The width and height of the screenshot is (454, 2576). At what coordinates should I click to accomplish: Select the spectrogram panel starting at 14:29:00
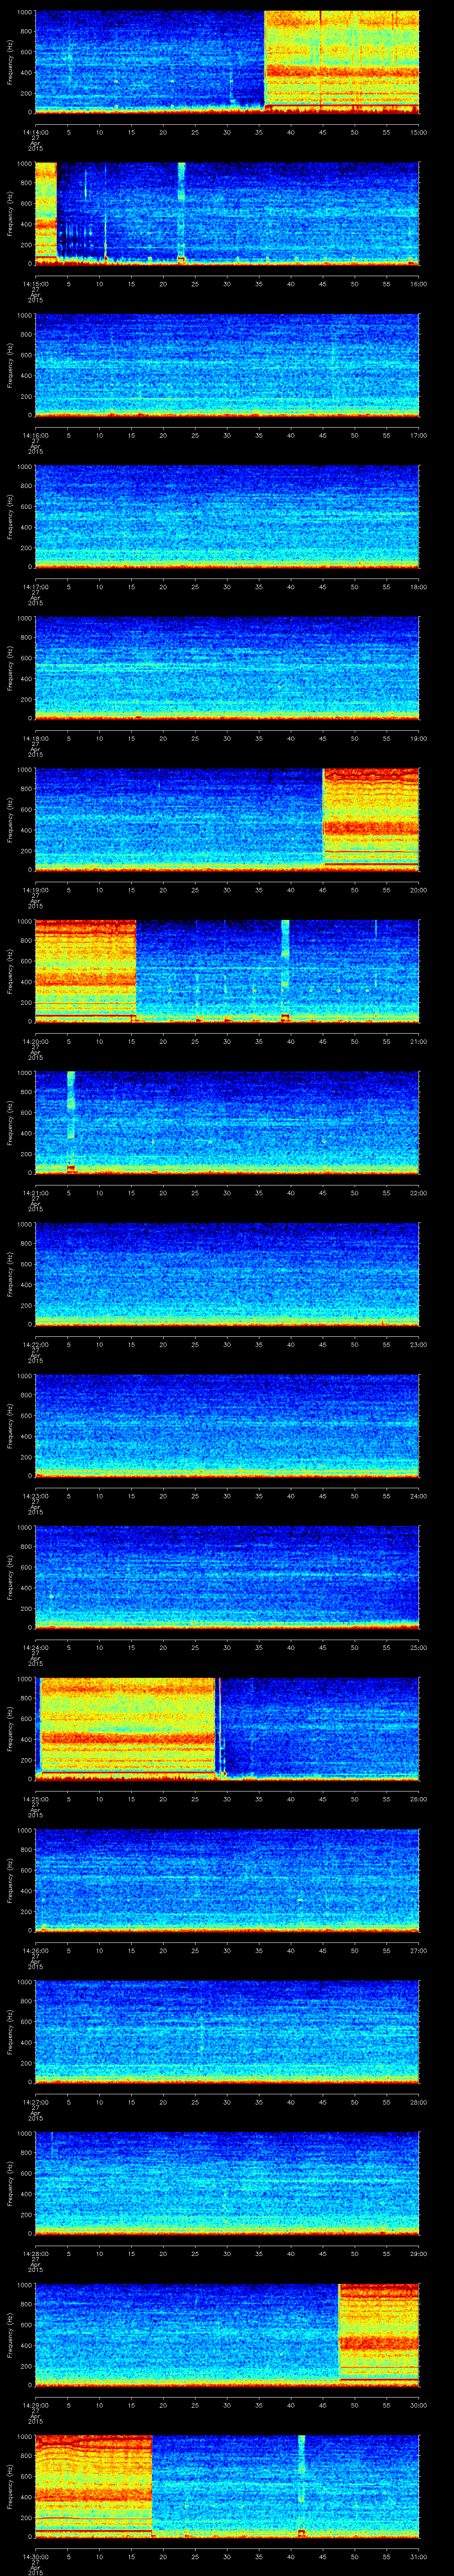tap(227, 2335)
